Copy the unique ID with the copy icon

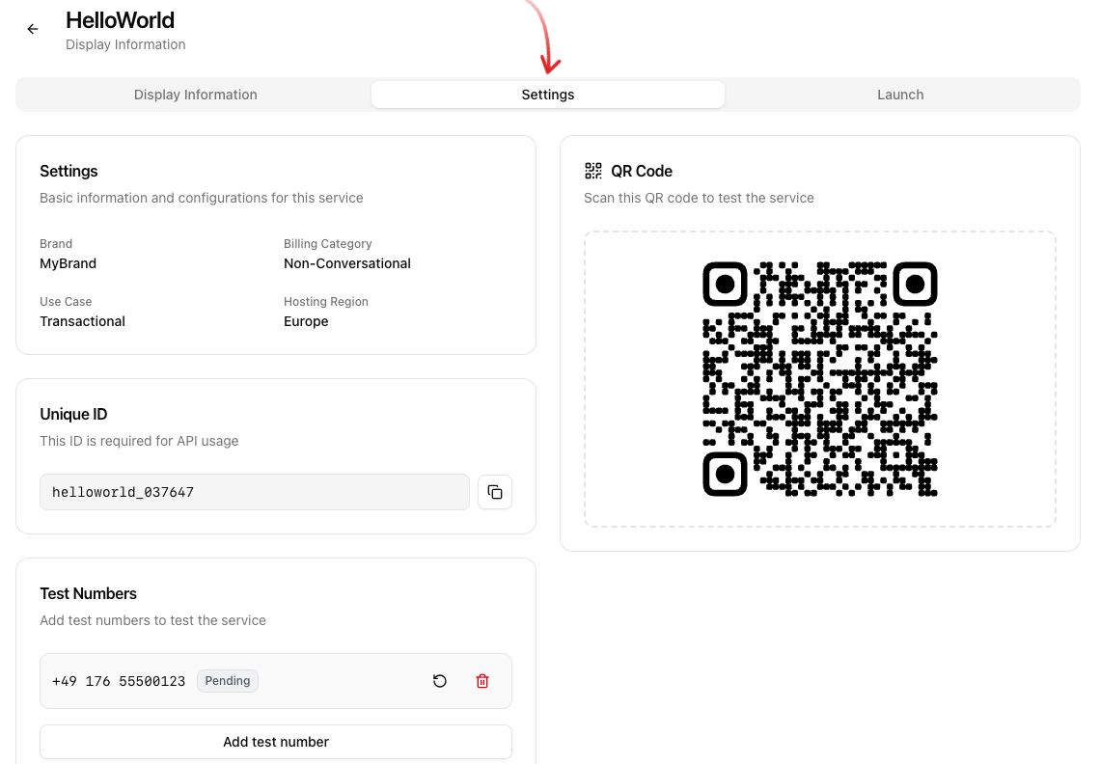click(495, 492)
